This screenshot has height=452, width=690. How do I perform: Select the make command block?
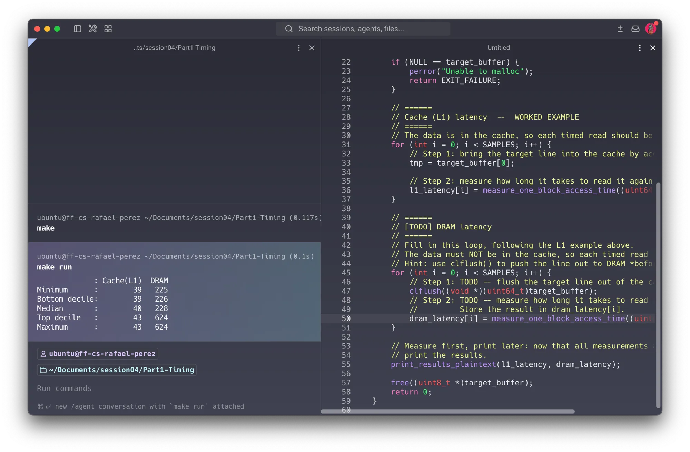pos(174,223)
